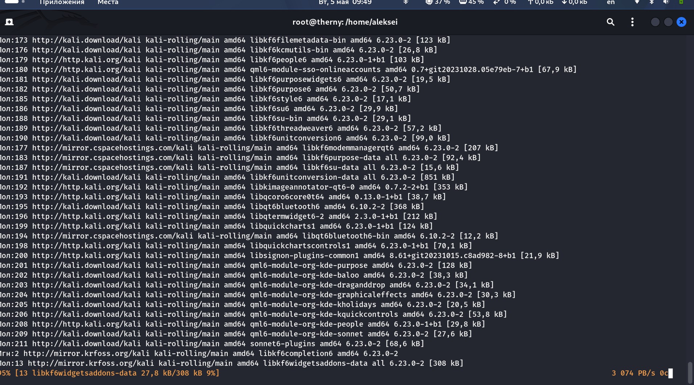
Task: Click the libkf6purpose-data package line
Action: (x=240, y=158)
